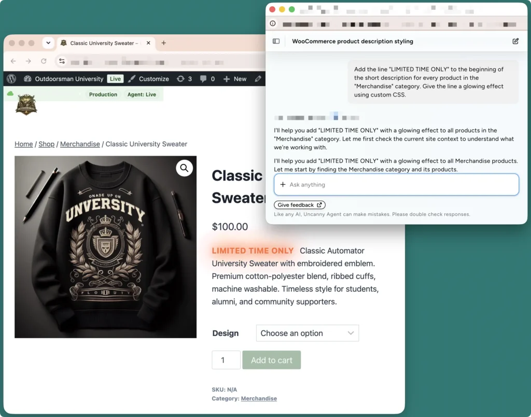531x417 pixels.
Task: Reload the sweater product page
Action: pos(44,61)
